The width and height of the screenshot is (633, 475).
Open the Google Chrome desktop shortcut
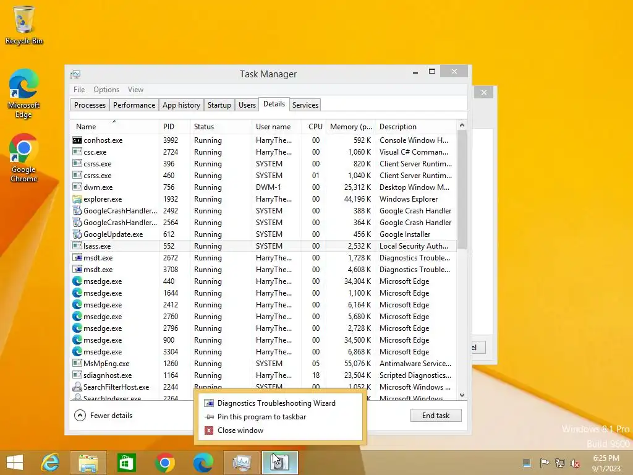click(x=24, y=158)
